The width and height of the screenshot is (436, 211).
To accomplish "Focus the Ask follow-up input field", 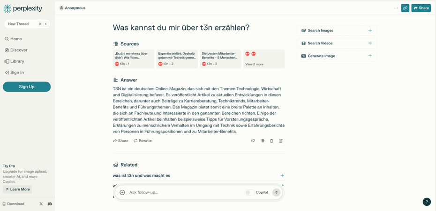I will 185,192.
